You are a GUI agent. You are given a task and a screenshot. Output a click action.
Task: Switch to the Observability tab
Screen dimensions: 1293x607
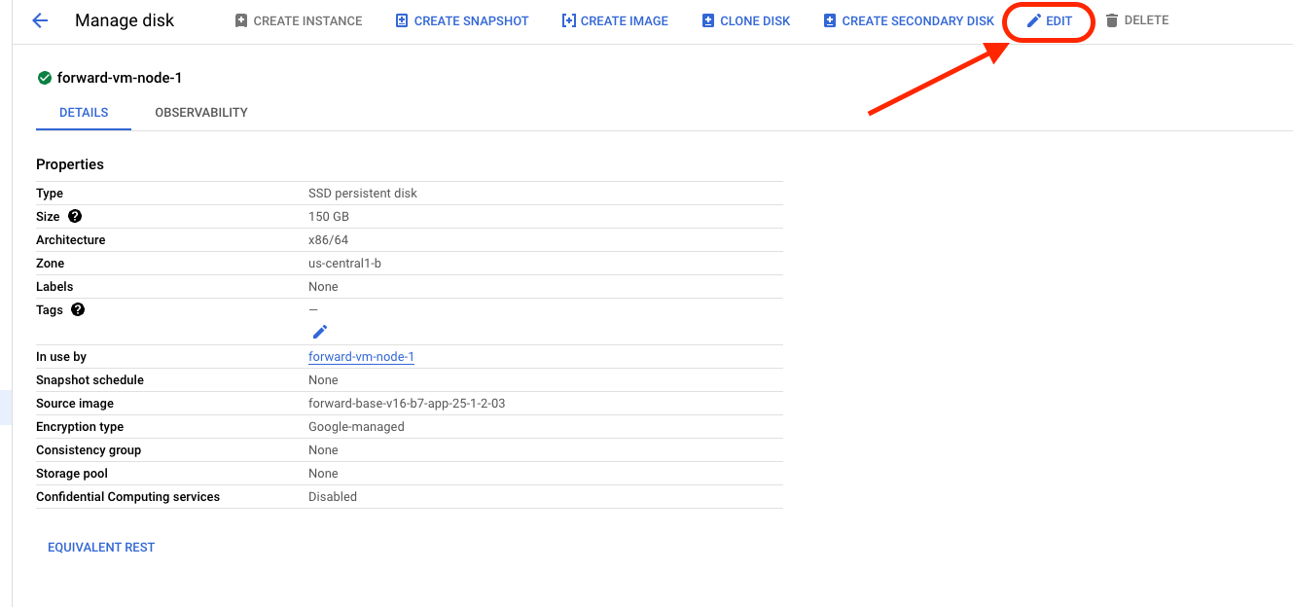(201, 113)
